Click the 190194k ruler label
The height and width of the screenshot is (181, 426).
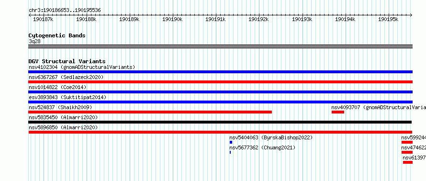tap(345, 20)
